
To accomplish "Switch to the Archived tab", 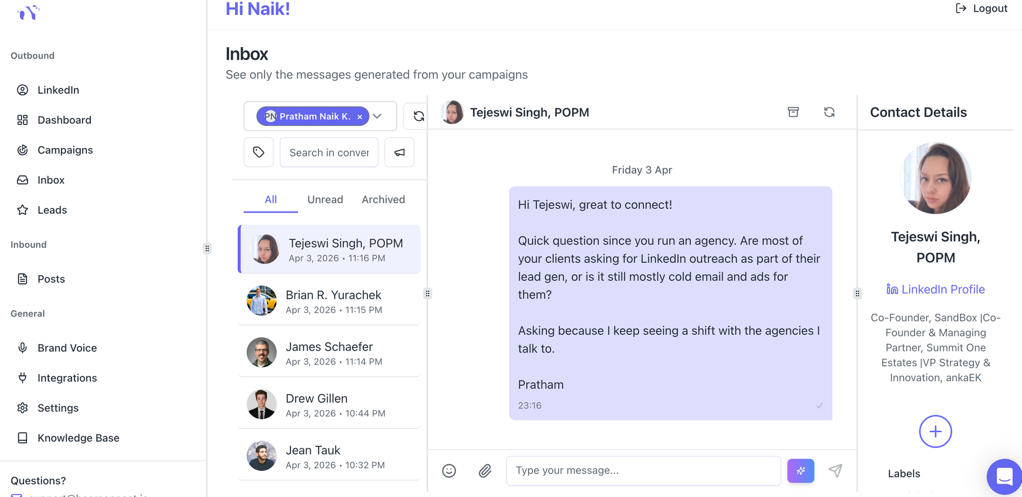I will [383, 200].
